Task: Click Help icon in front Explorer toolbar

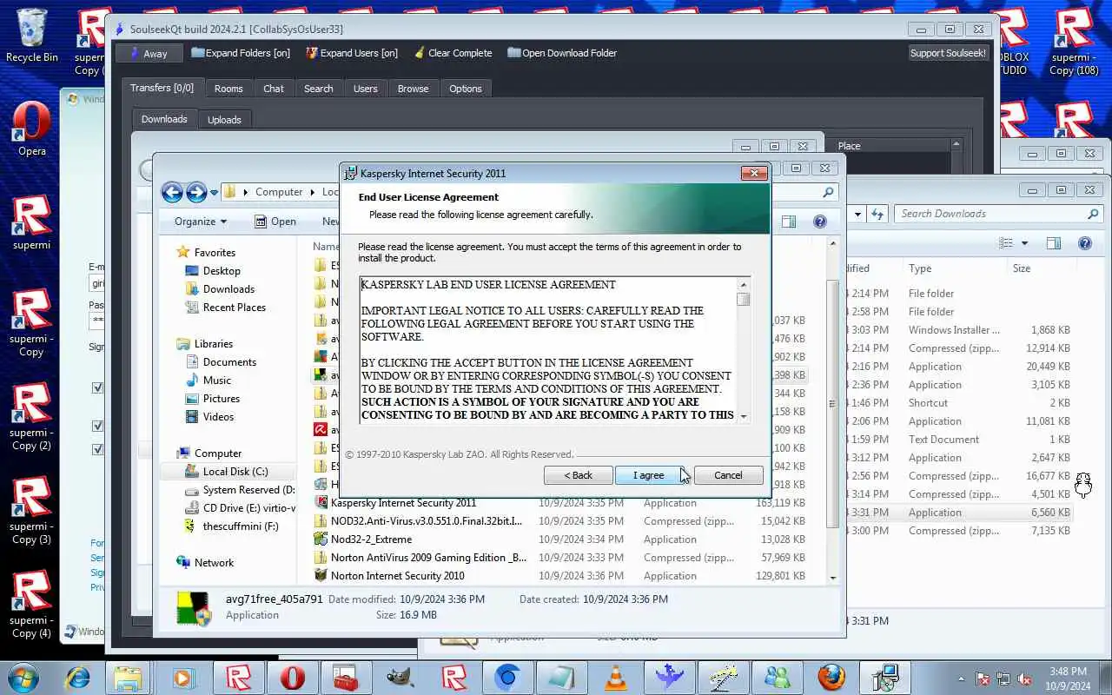Action: [819, 222]
